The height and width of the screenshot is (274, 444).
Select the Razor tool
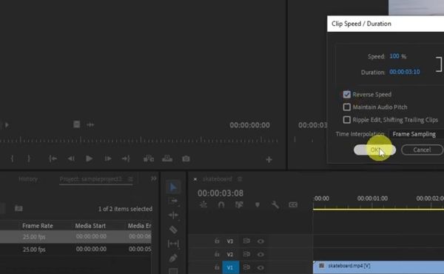tap(173, 230)
